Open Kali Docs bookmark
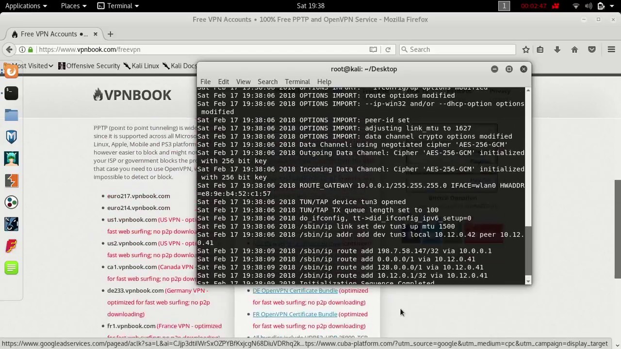 tap(180, 66)
